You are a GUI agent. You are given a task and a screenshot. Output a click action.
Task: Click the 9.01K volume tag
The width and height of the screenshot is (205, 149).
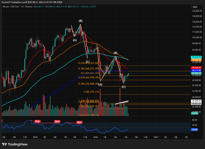tap(195, 113)
